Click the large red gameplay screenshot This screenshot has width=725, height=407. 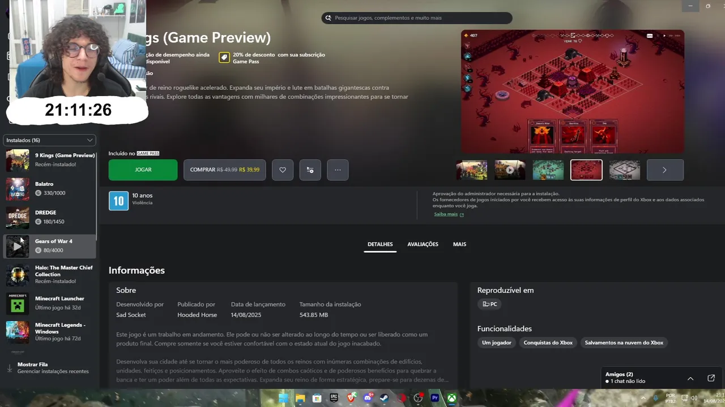tap(573, 92)
